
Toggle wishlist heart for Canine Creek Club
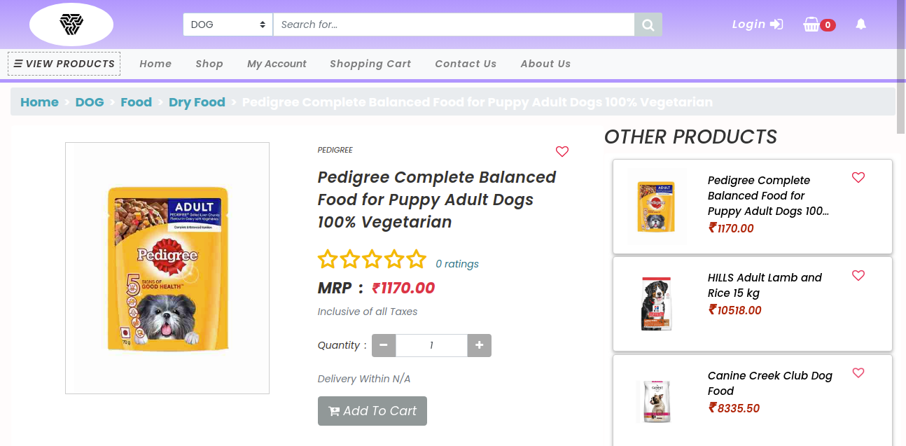point(858,373)
